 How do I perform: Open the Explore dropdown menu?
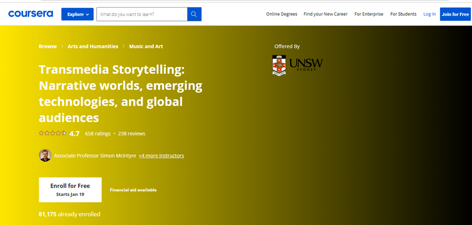[x=77, y=14]
